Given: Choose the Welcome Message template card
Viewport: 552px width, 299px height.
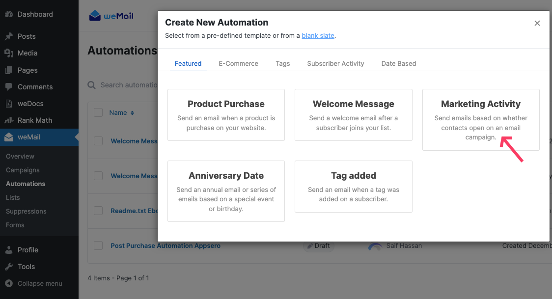Looking at the screenshot, I should point(354,115).
